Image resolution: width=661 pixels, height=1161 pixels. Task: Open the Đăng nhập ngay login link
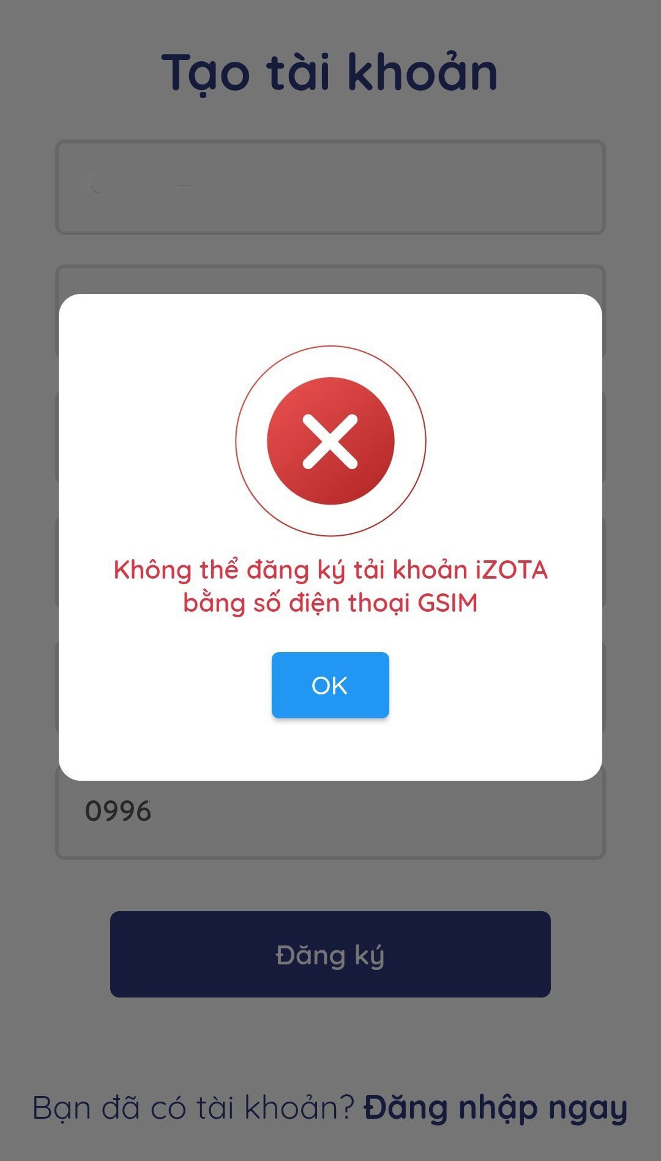coord(496,1108)
